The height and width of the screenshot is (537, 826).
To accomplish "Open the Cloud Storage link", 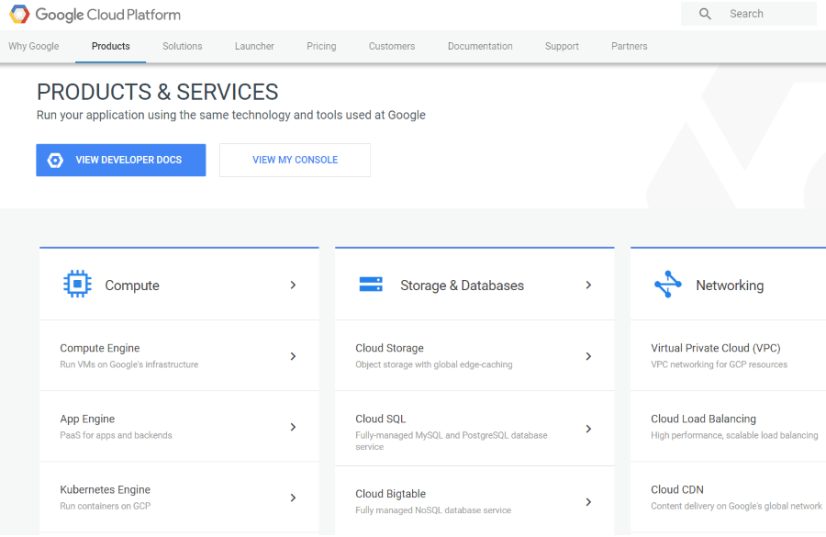I will [390, 348].
